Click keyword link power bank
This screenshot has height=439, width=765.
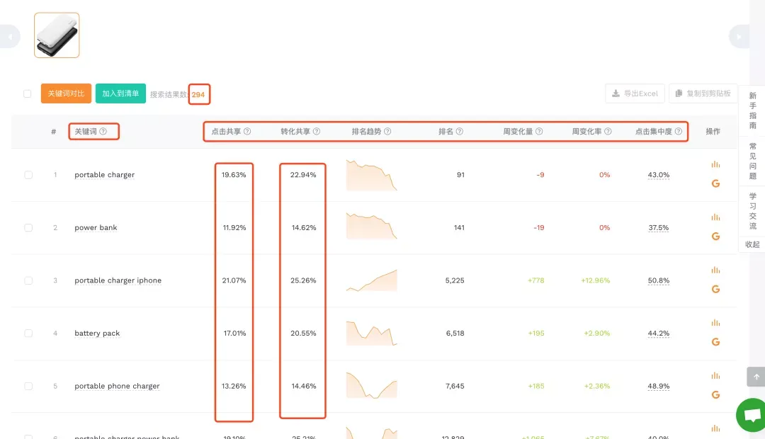96,228
